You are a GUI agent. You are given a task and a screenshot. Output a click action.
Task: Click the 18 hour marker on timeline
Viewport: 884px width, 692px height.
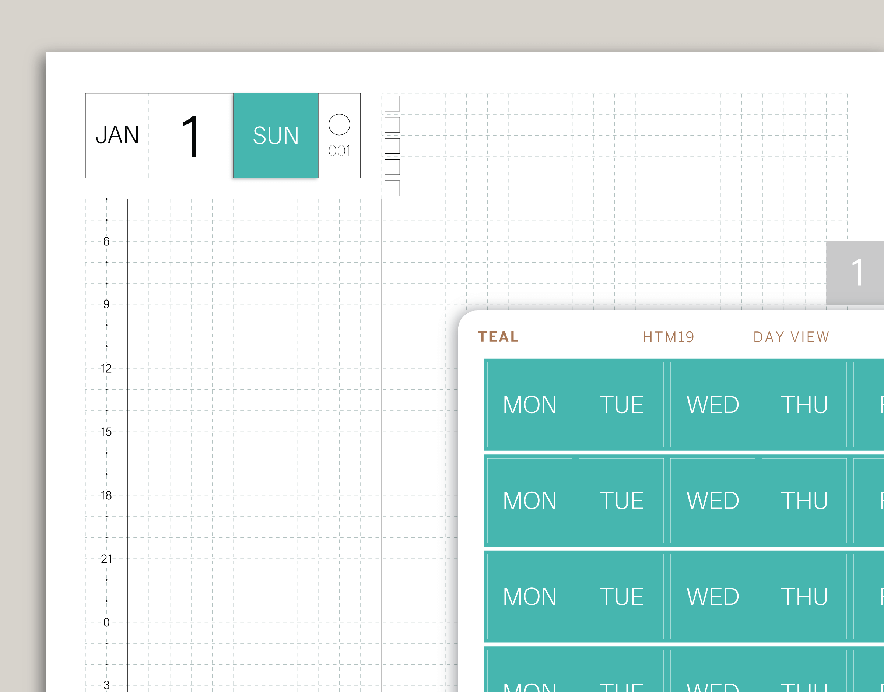[106, 495]
